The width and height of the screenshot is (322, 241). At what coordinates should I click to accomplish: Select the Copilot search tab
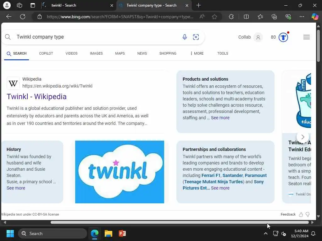[46, 53]
